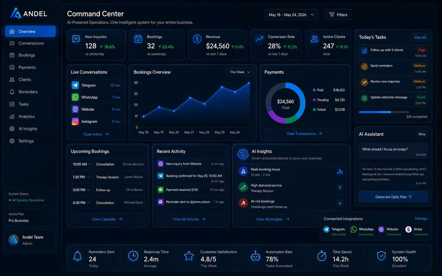Click the Pending purple legend dot

coord(314,100)
